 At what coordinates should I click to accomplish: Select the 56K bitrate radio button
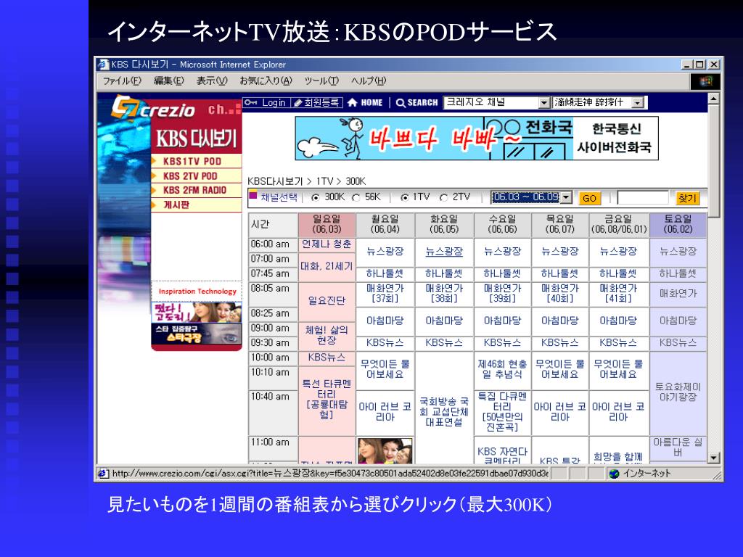pyautogui.click(x=356, y=198)
